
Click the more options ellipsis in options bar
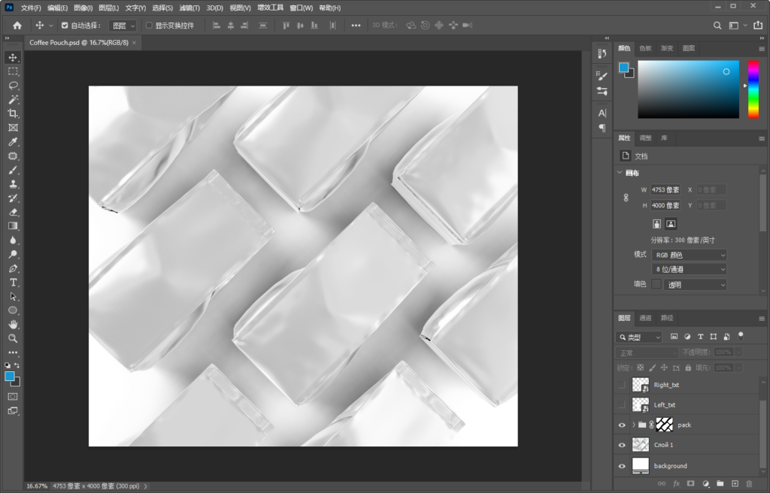tap(356, 26)
